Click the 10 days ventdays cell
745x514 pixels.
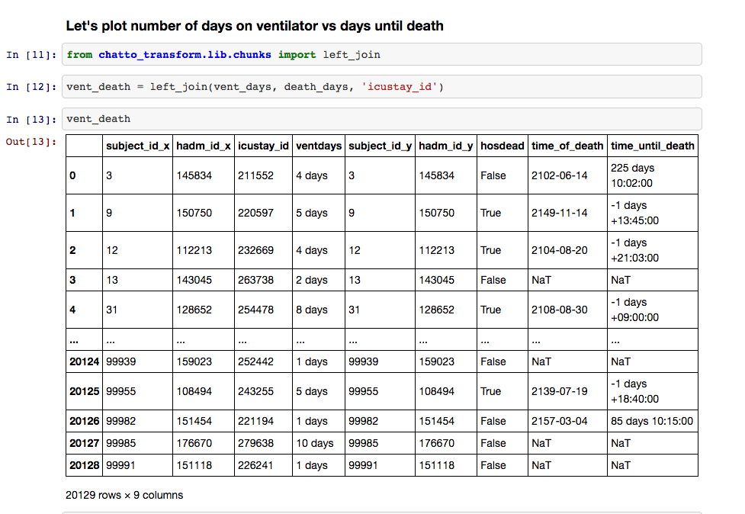coord(315,443)
